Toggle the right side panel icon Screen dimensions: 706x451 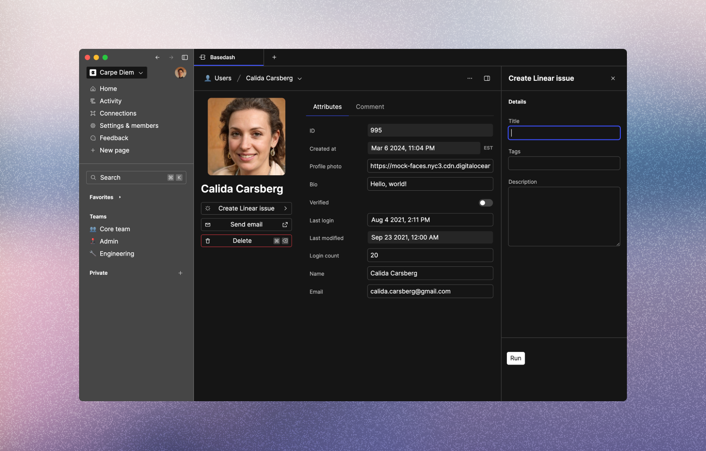tap(487, 78)
